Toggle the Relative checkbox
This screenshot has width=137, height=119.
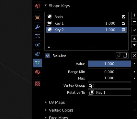click(x=48, y=56)
